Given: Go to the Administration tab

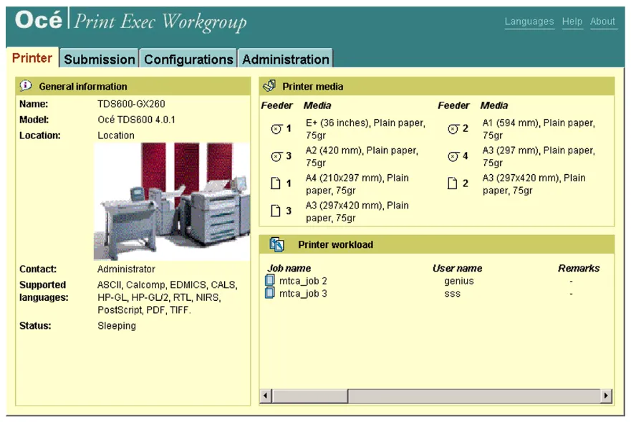Looking at the screenshot, I should [x=285, y=59].
